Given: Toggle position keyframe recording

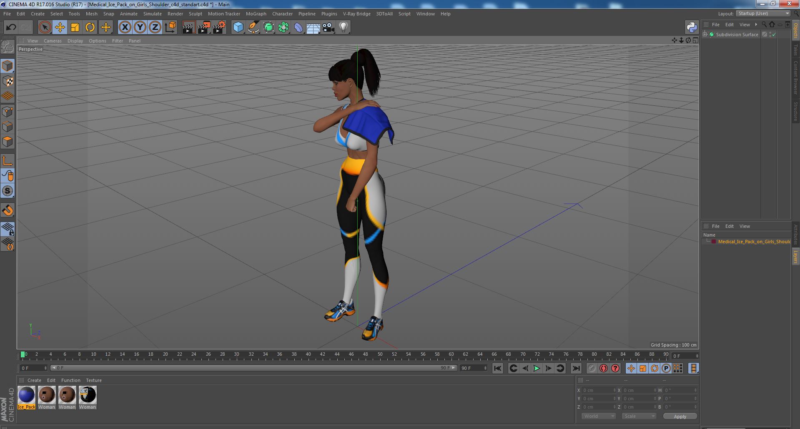Looking at the screenshot, I should click(x=631, y=368).
